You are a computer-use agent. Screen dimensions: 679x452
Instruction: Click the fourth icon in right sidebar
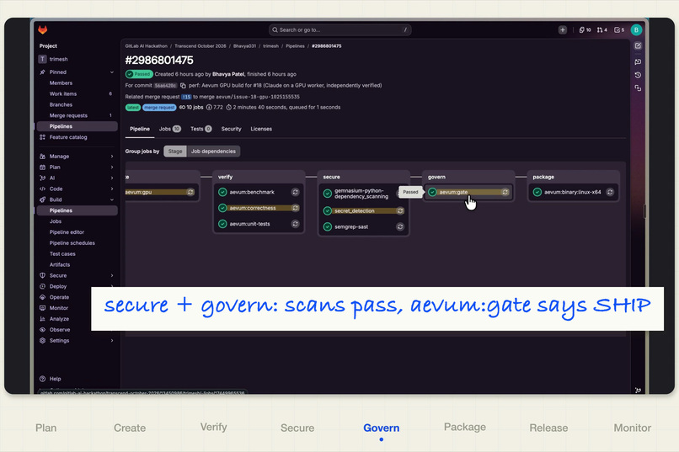coord(638,88)
